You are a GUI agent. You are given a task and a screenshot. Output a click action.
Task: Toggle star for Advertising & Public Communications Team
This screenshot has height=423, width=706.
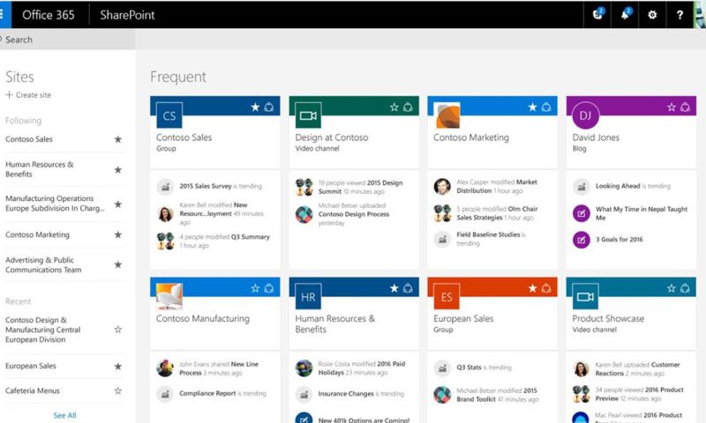pos(118,264)
